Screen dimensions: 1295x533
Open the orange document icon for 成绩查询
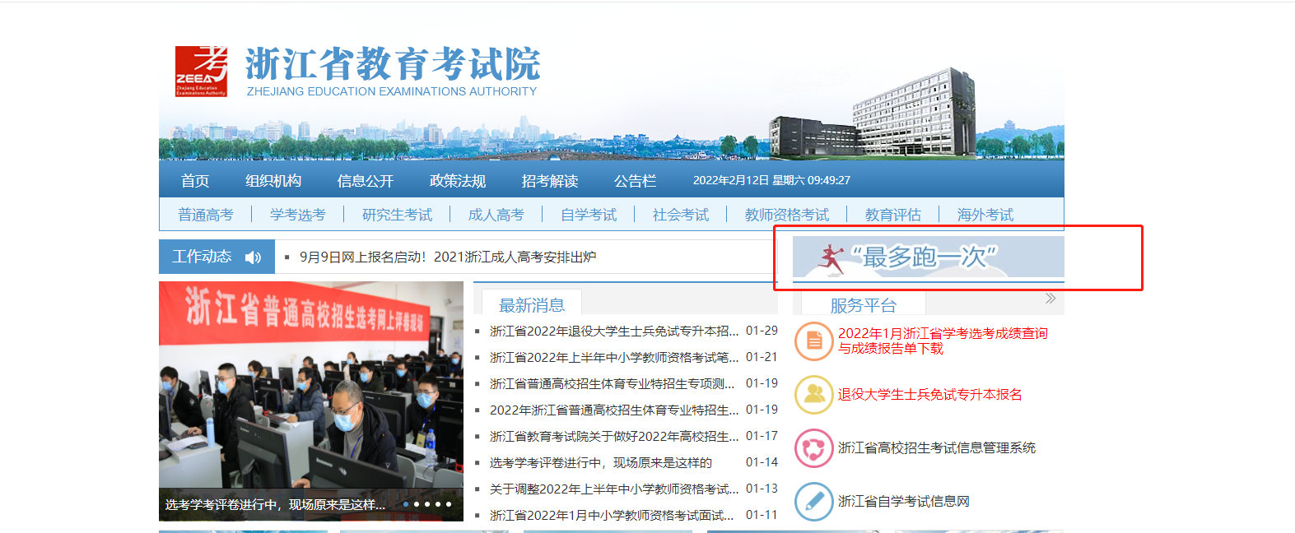[x=814, y=341]
